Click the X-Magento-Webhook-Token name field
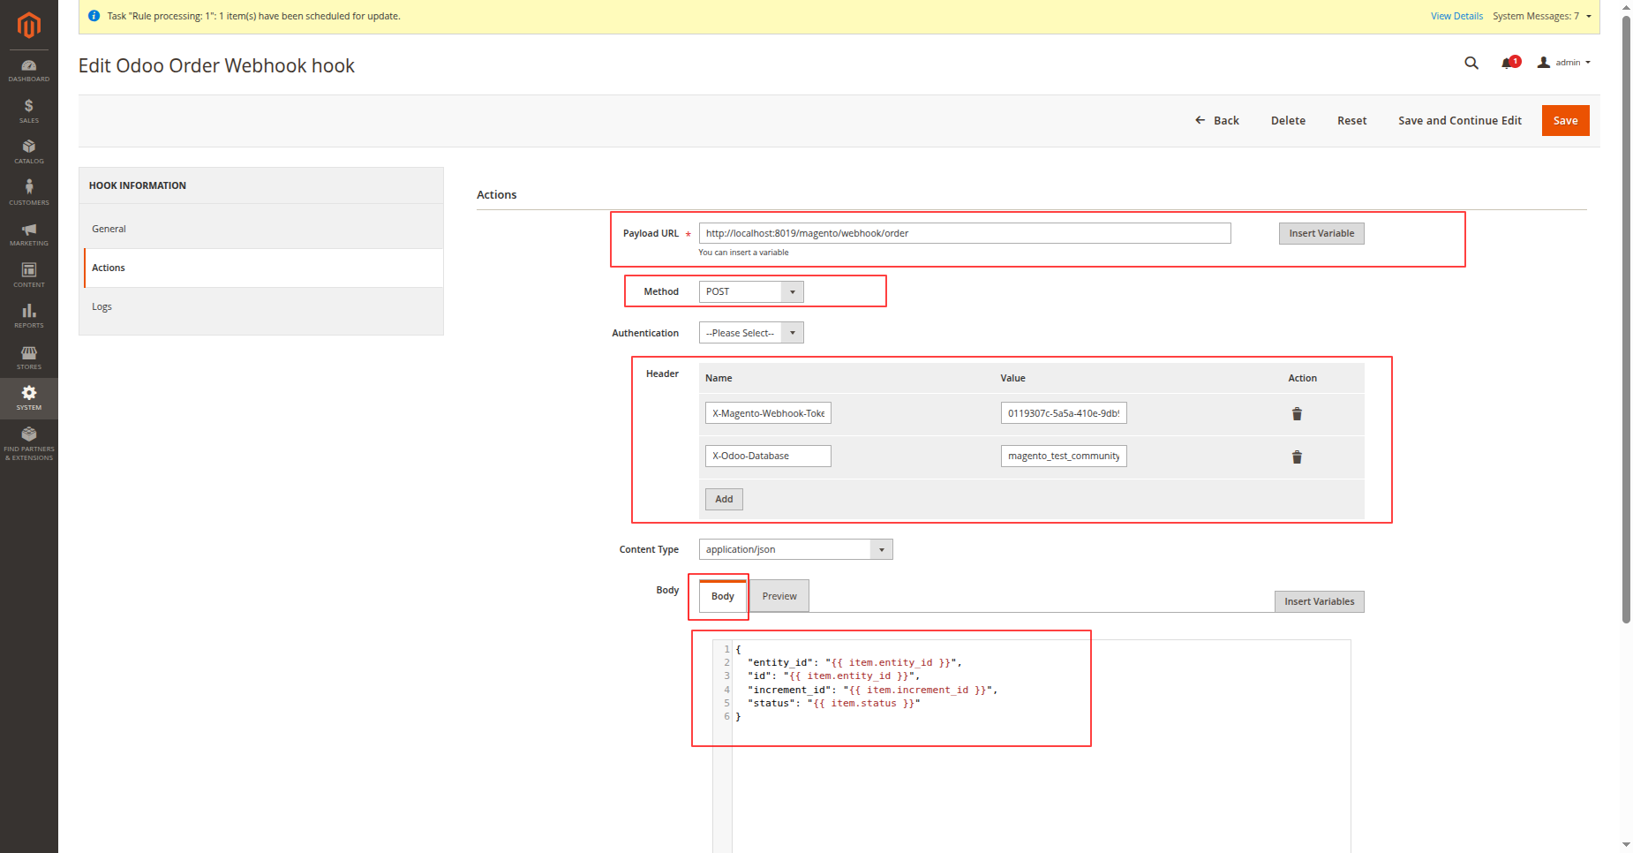The width and height of the screenshot is (1633, 853). coord(768,413)
